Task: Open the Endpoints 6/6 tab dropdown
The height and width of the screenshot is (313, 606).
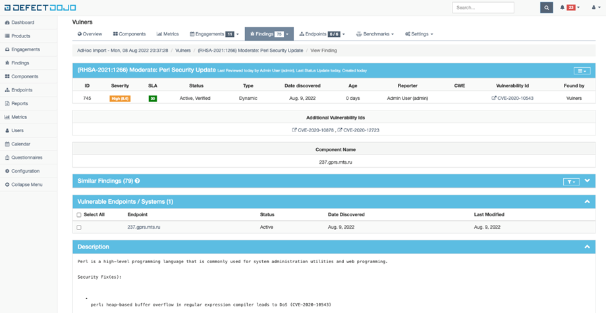Action: point(322,34)
